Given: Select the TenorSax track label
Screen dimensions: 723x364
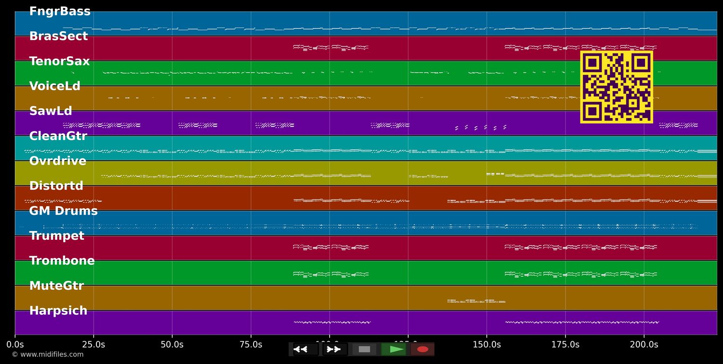Looking at the screenshot, I should (x=59, y=62).
